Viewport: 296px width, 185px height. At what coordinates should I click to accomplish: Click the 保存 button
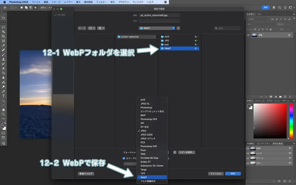(x=233, y=173)
